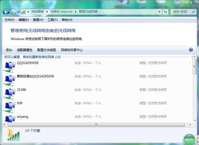Click the Back navigation arrow

coord(6,12)
